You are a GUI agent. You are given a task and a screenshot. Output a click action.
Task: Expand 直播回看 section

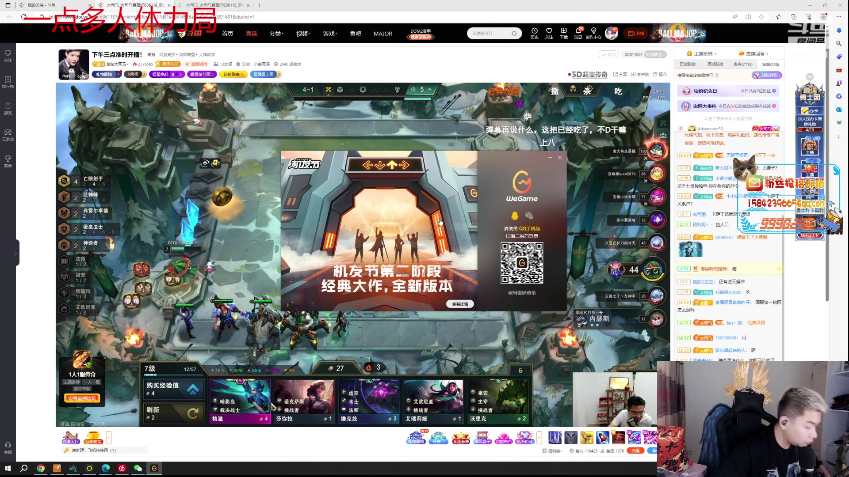[753, 53]
